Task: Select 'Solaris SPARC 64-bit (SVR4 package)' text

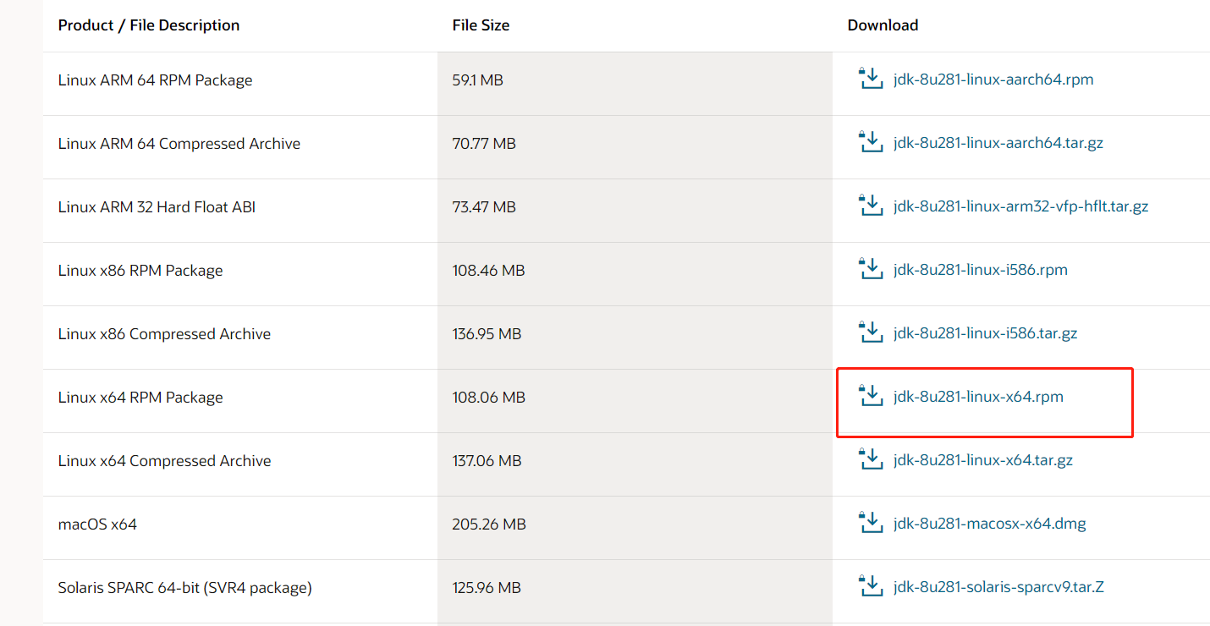Action: [184, 588]
